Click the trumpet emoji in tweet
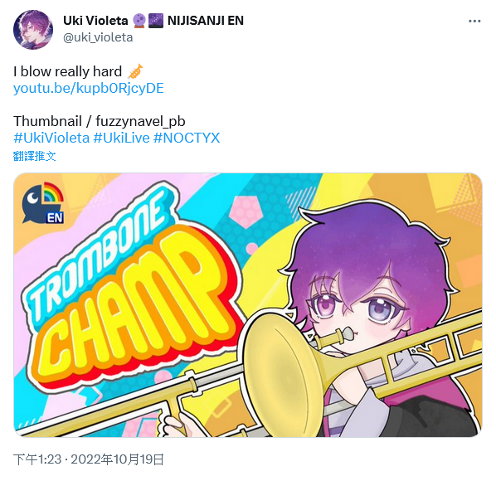The width and height of the screenshot is (496, 481). pyautogui.click(x=135, y=71)
